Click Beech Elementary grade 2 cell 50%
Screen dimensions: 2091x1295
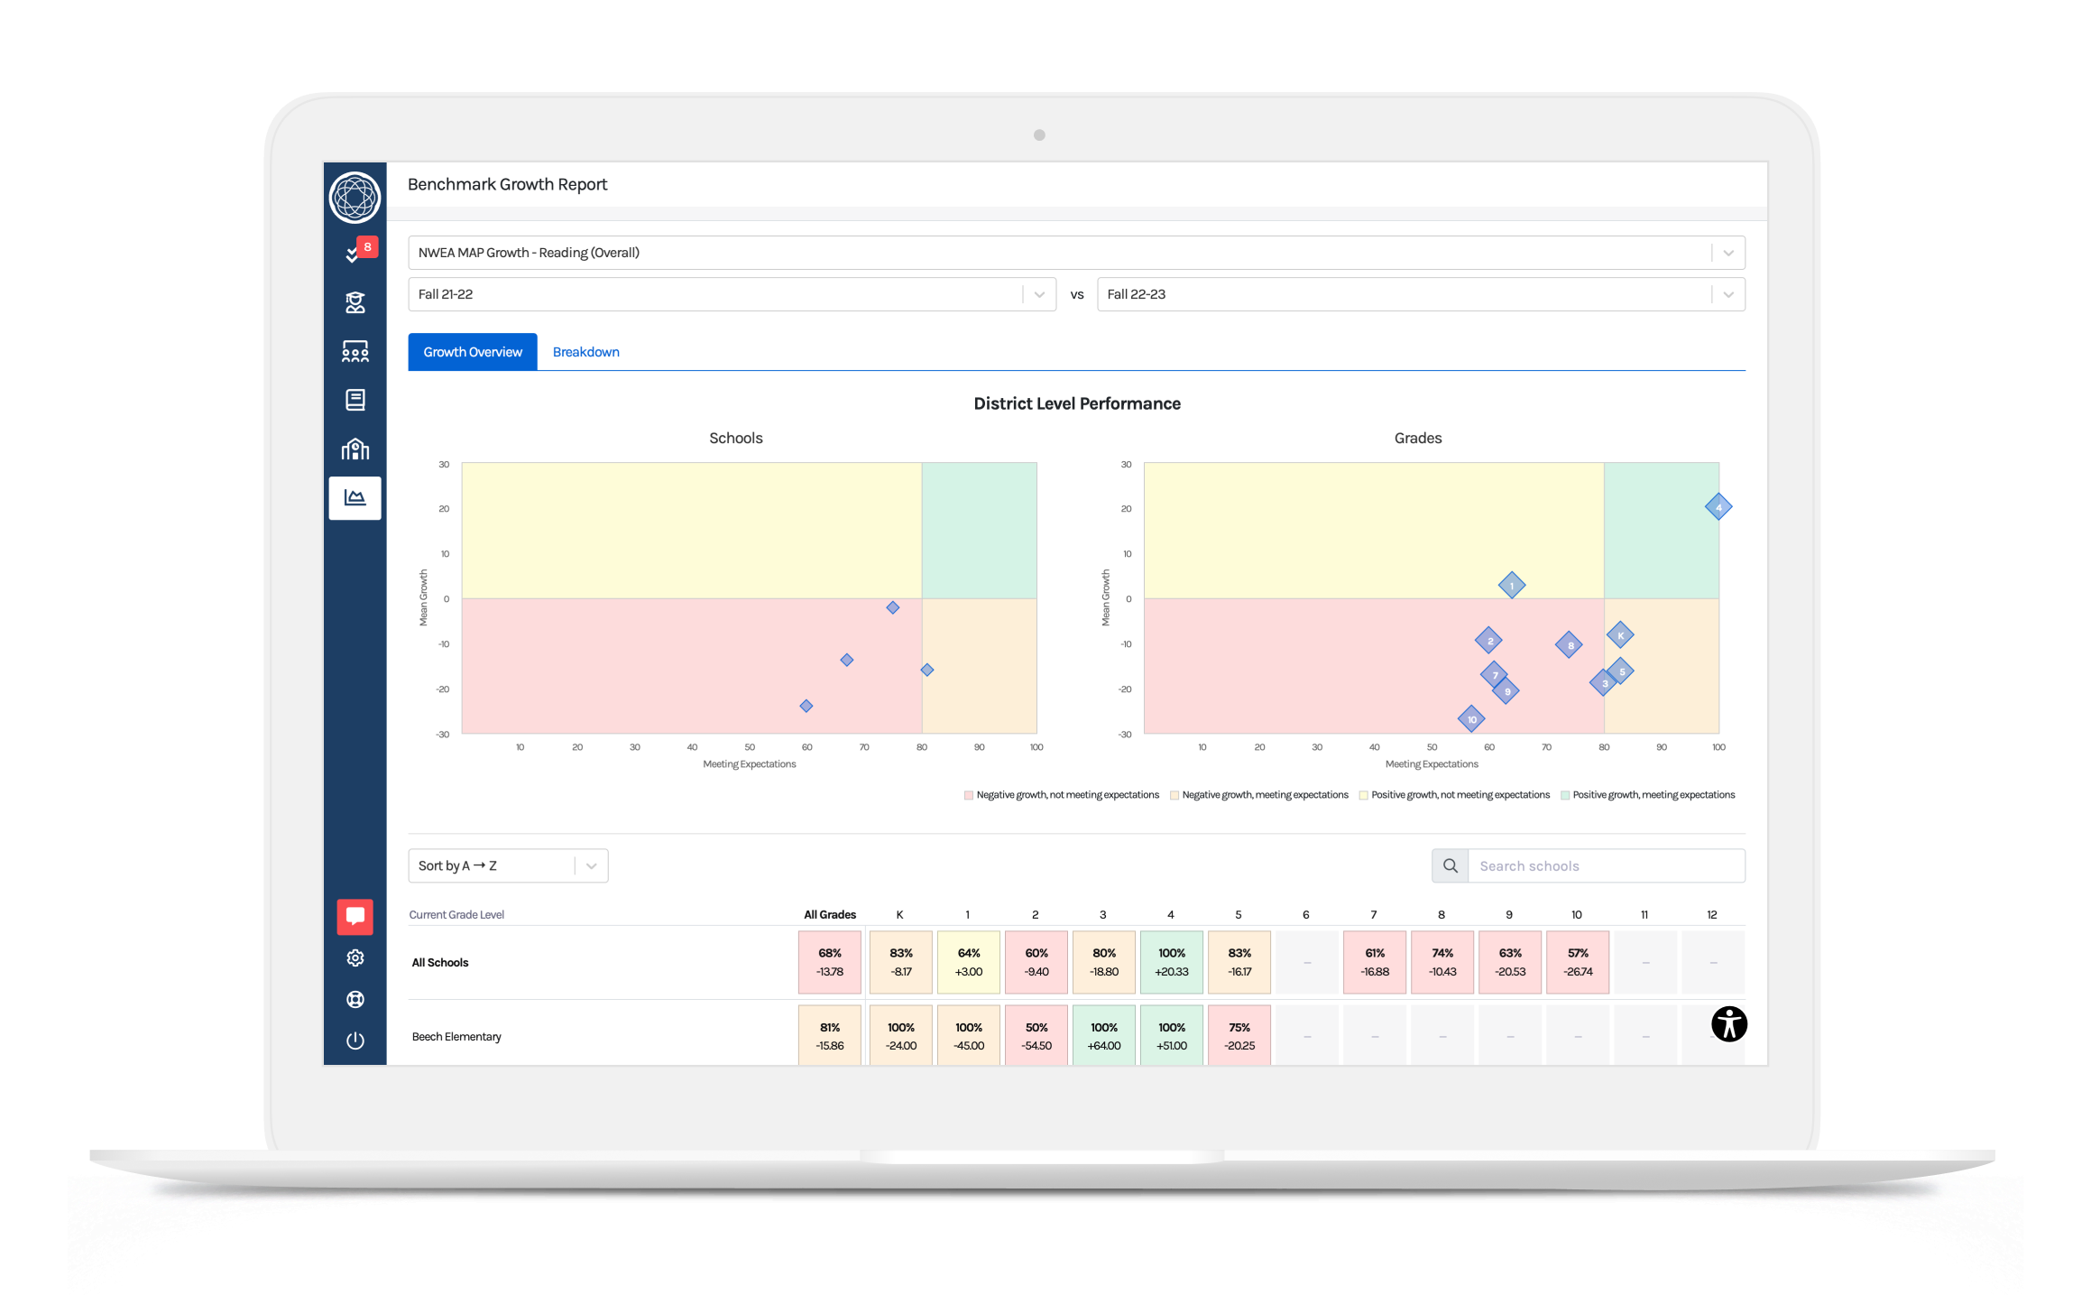tap(1036, 1036)
